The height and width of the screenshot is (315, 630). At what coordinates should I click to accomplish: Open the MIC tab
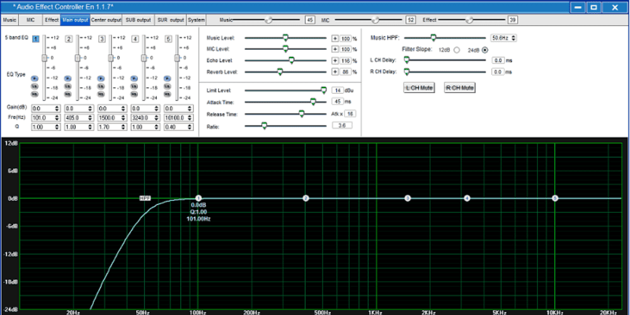pos(31,20)
